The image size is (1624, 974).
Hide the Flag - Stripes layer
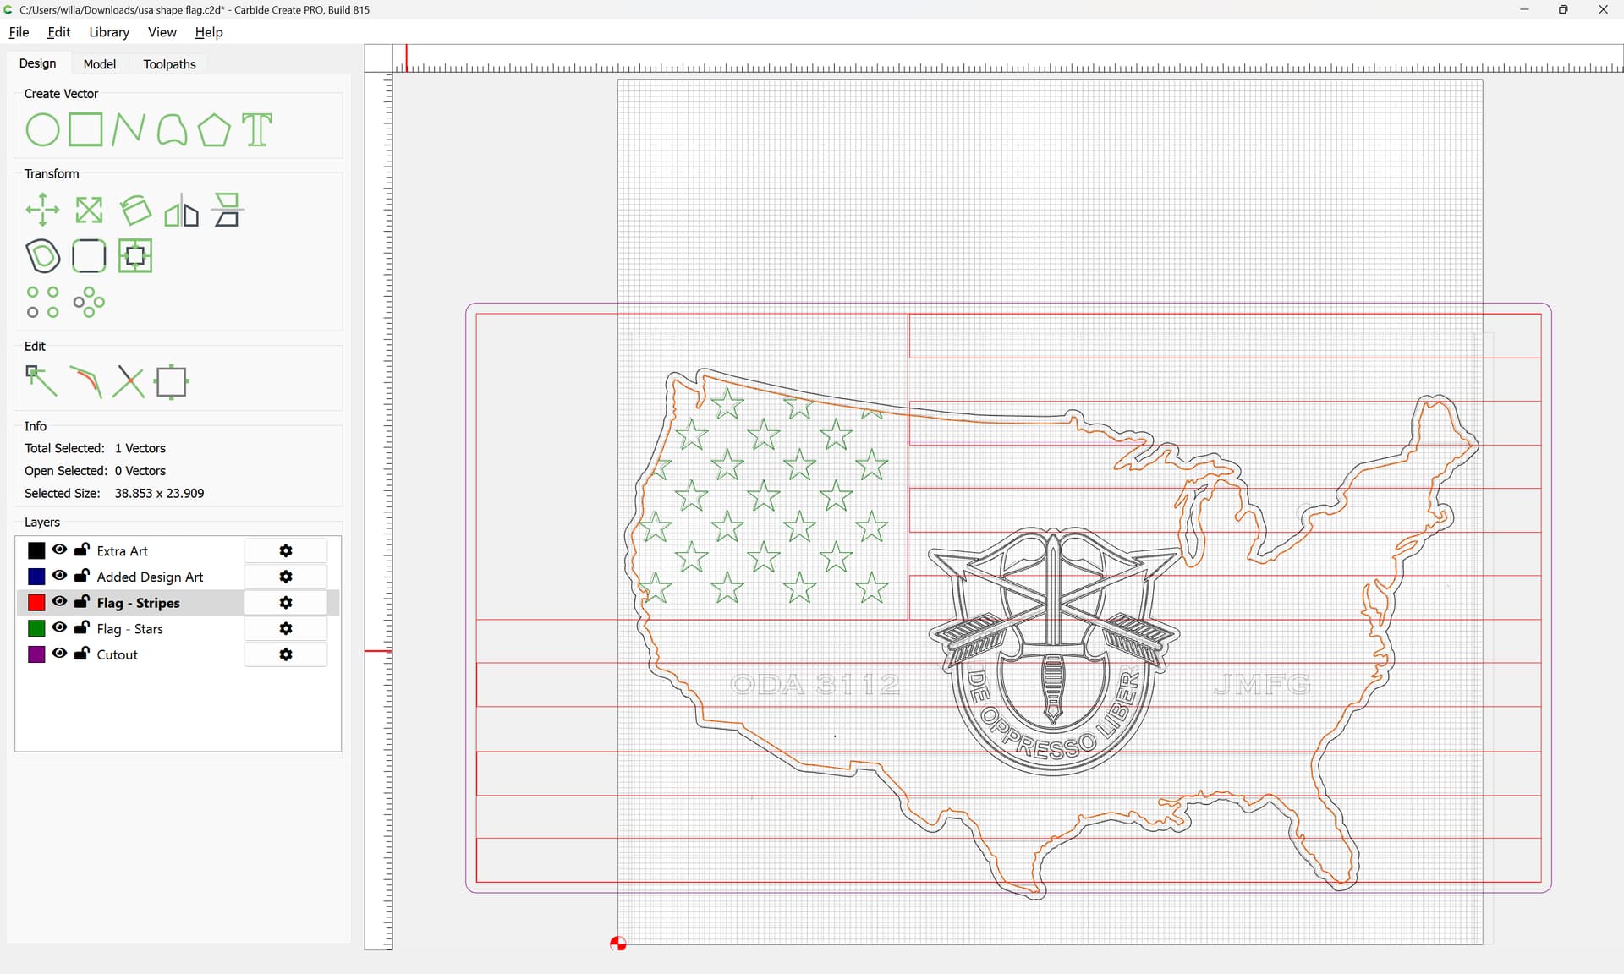59,602
